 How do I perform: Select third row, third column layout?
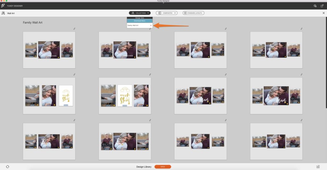[201, 142]
